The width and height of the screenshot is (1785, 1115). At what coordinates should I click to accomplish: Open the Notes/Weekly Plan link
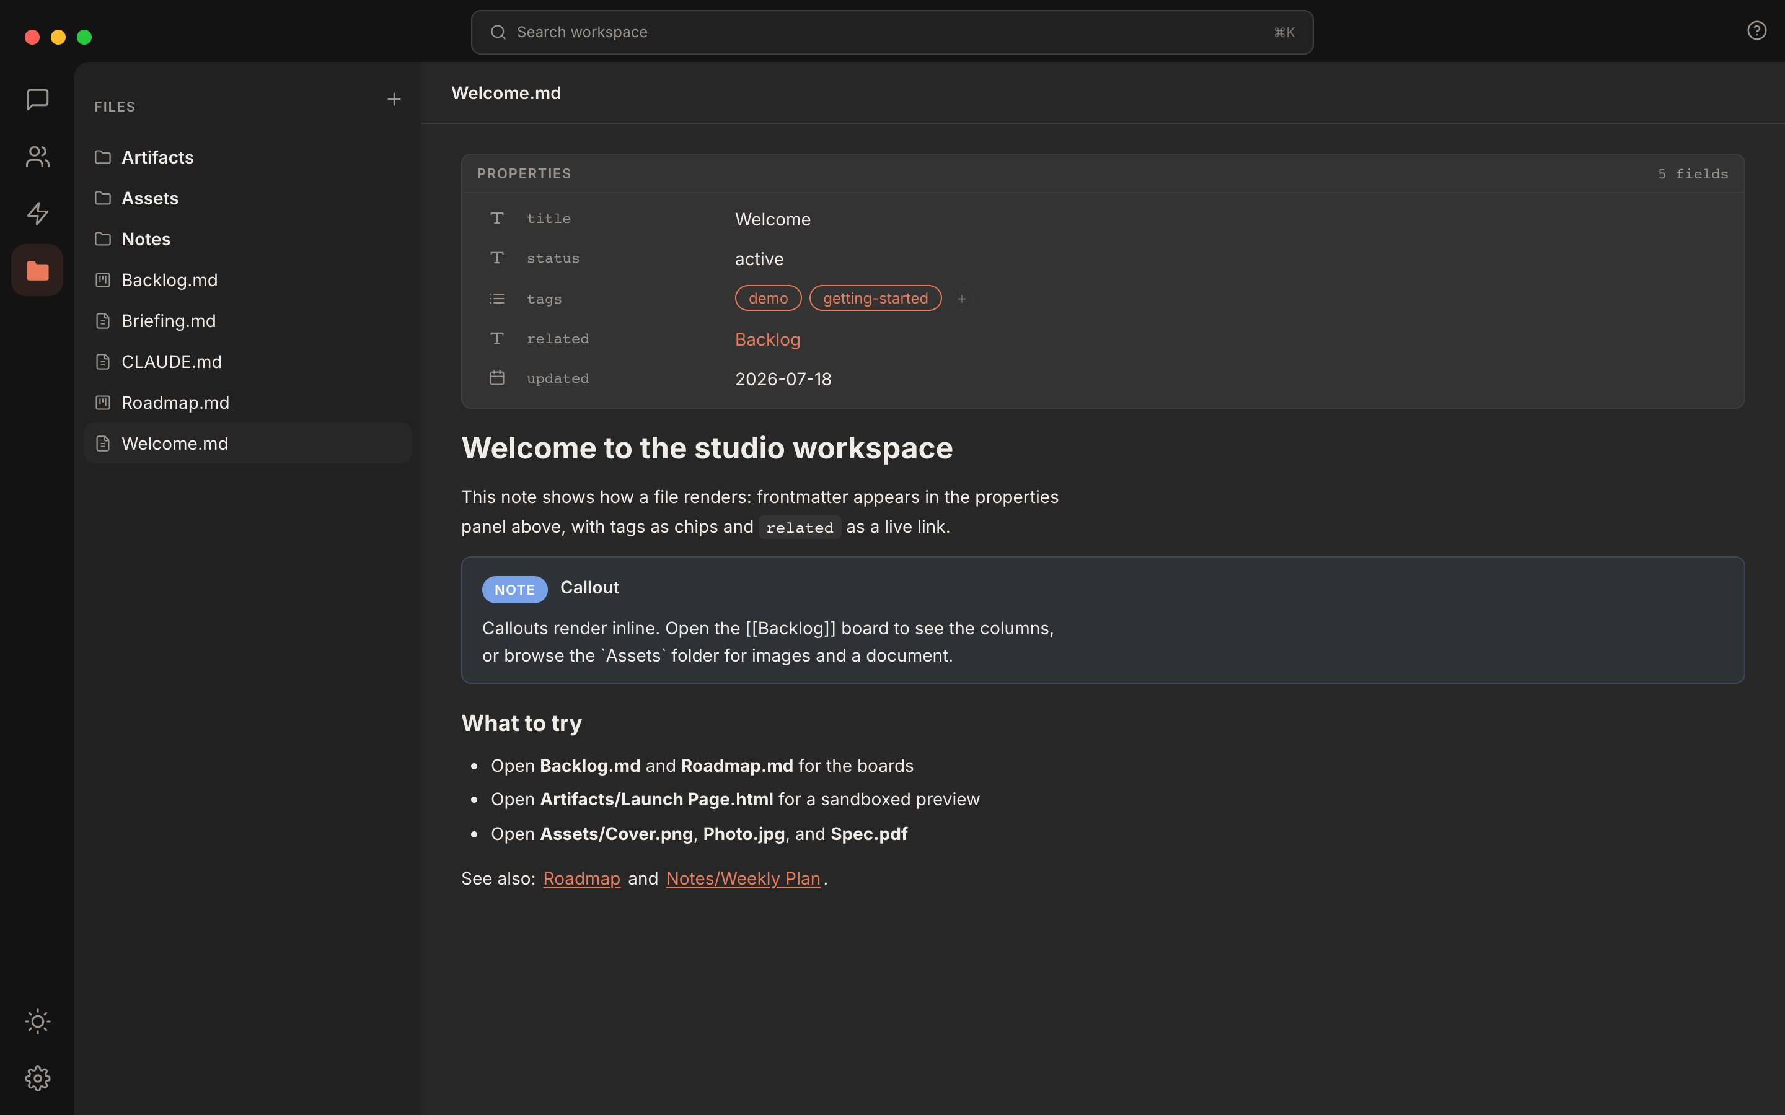743,878
